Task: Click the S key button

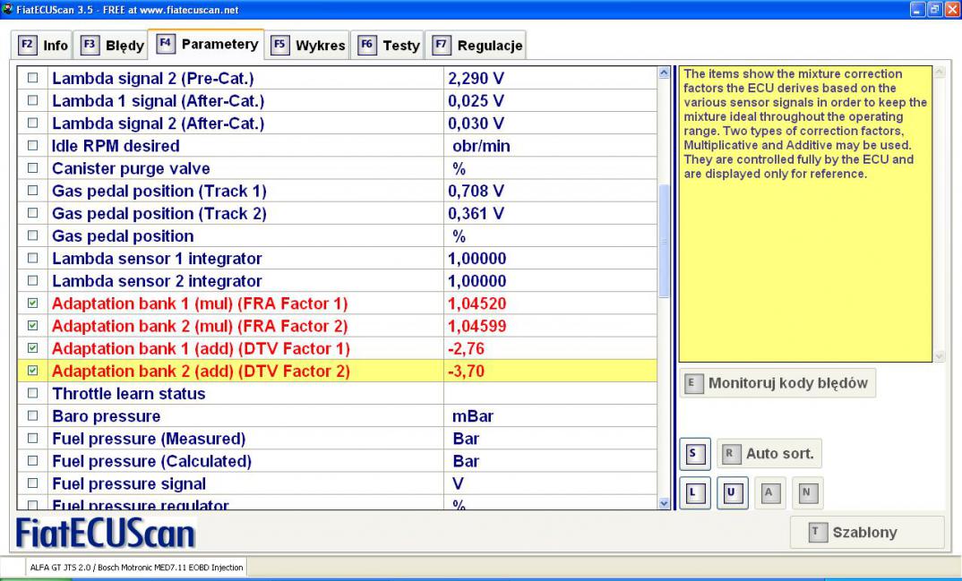Action: [695, 454]
